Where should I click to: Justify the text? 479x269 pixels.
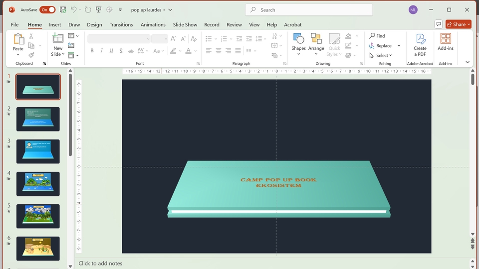pyautogui.click(x=238, y=51)
